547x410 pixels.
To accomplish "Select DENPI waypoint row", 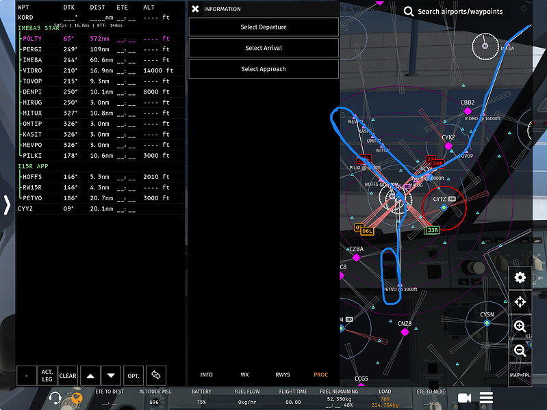I will 100,92.
